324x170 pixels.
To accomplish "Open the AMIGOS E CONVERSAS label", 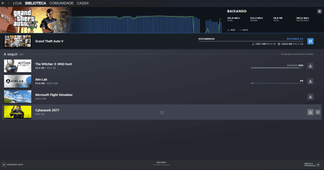I will pos(310,164).
